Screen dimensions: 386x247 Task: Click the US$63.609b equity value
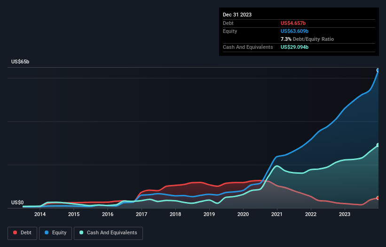click(x=294, y=31)
